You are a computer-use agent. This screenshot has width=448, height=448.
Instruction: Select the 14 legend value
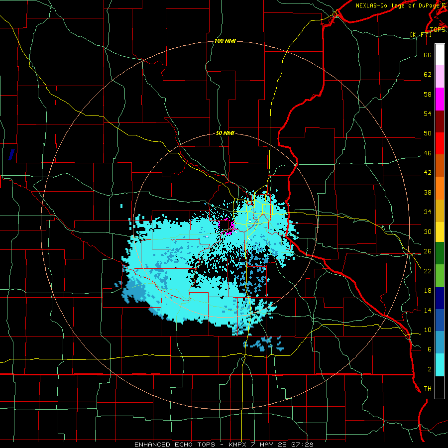tap(428, 310)
